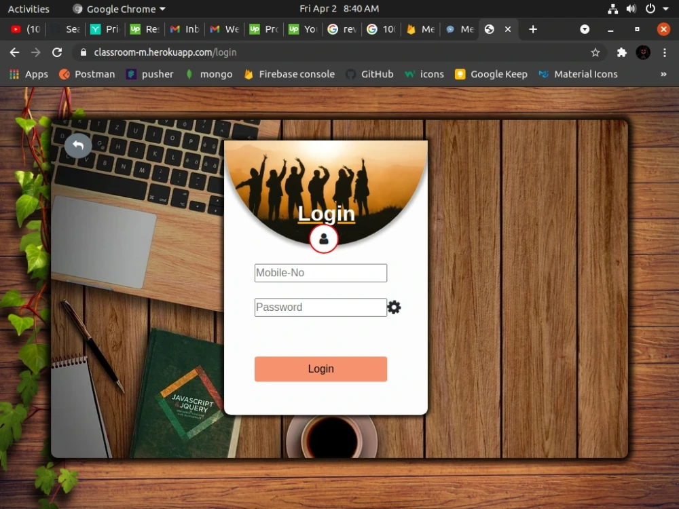679x509 pixels.
Task: Click the browser forward arrow
Action: pyautogui.click(x=35, y=52)
